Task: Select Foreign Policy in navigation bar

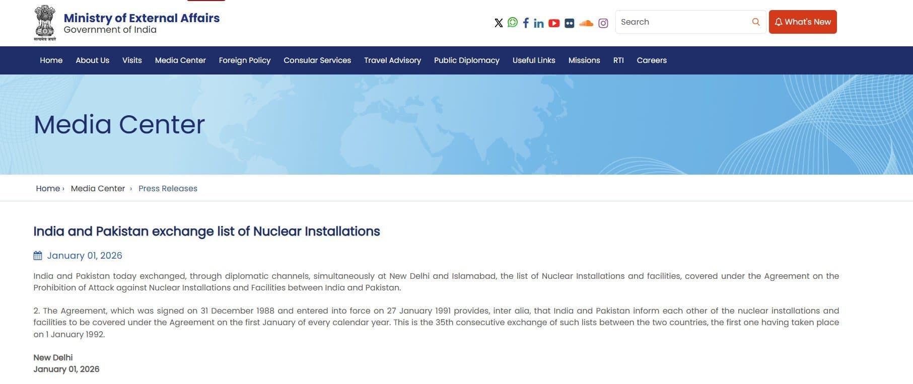Action: 244,60
